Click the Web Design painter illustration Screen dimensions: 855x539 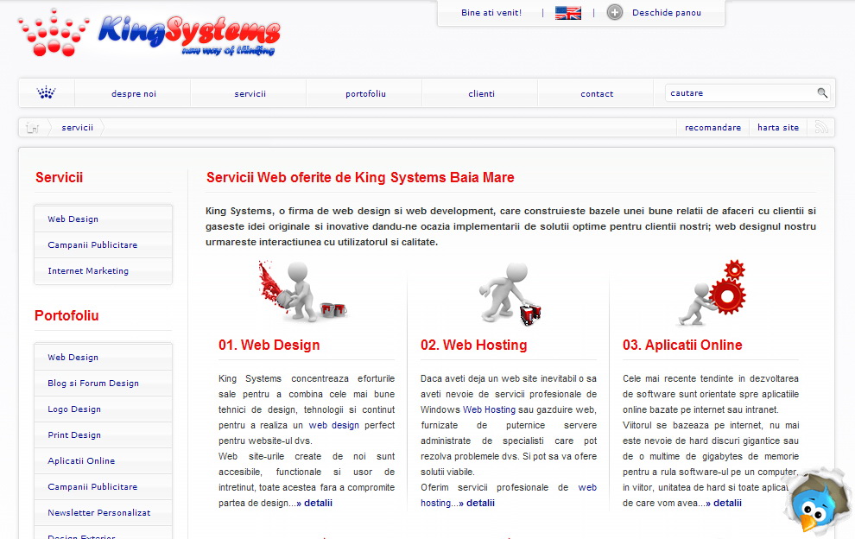301,292
